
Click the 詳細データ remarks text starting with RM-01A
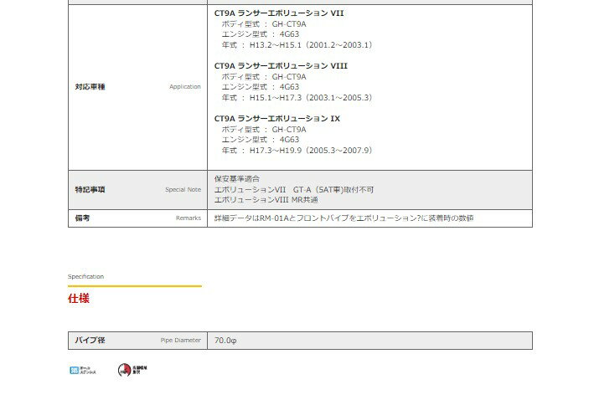[x=343, y=218]
